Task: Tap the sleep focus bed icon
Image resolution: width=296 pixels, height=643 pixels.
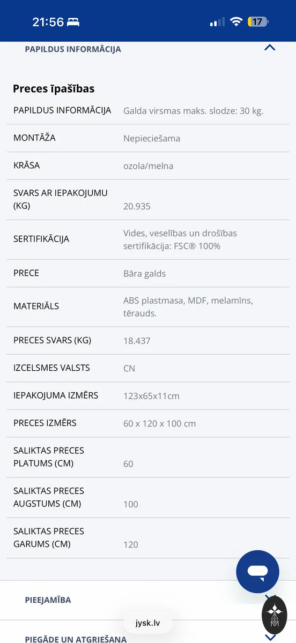Action: click(73, 22)
